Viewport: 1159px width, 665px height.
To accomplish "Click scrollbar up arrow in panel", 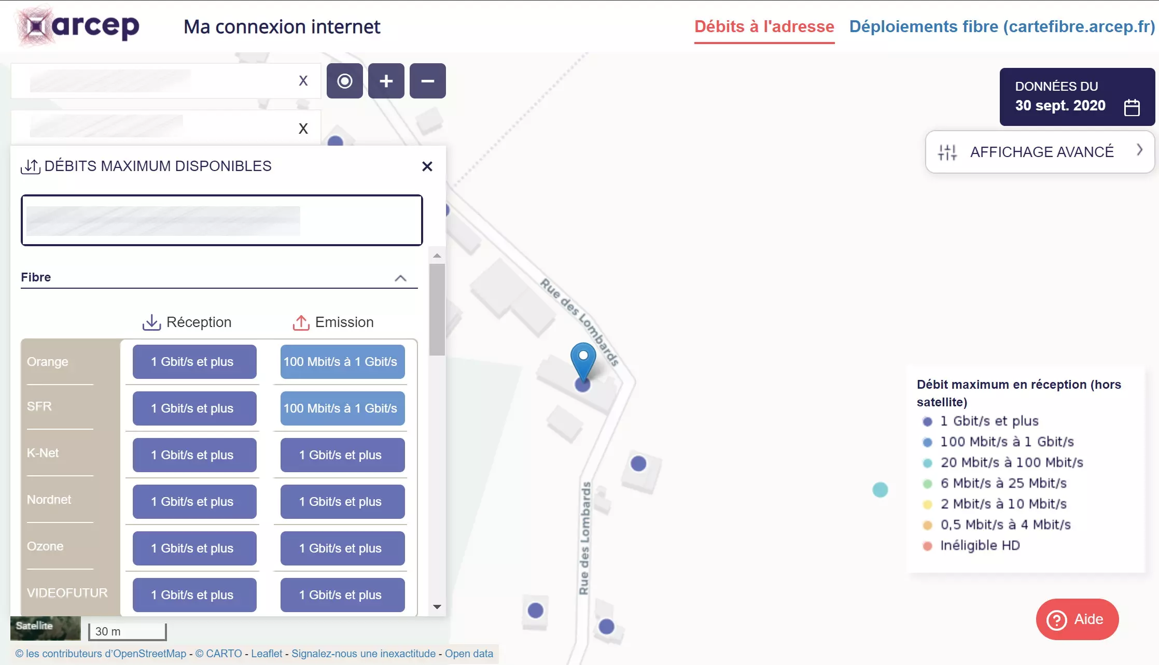I will tap(437, 256).
